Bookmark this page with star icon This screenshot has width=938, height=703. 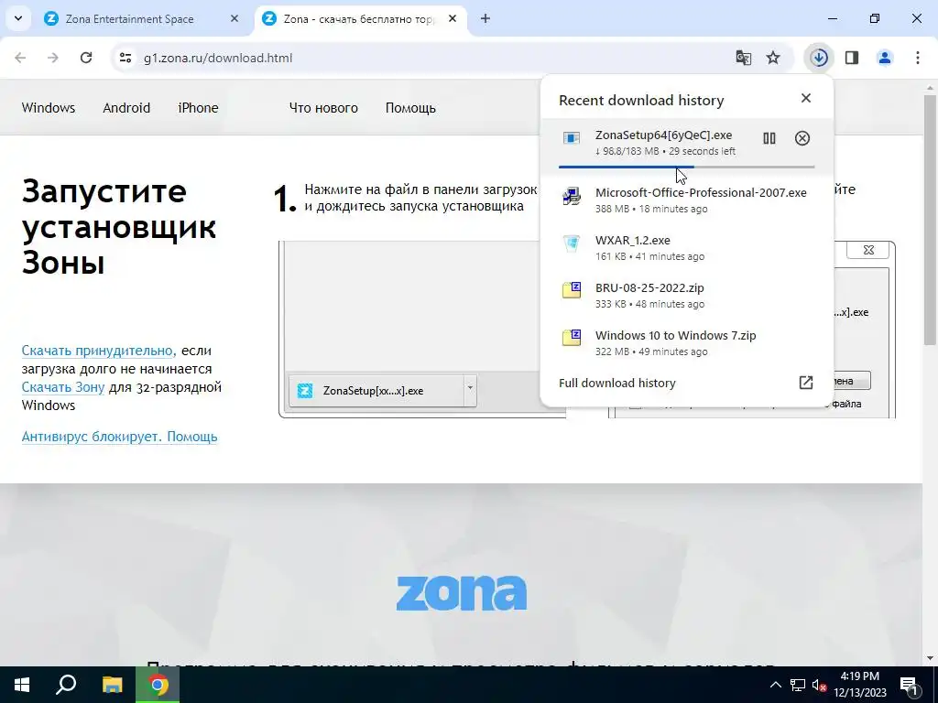pos(773,58)
